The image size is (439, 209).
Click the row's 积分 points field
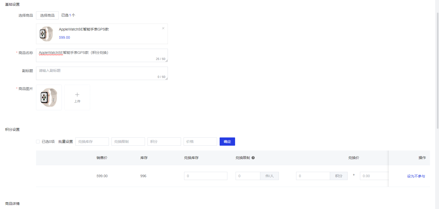[313, 176]
